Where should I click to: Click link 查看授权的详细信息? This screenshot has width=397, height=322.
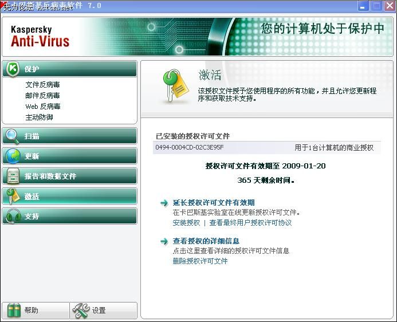pyautogui.click(x=206, y=241)
